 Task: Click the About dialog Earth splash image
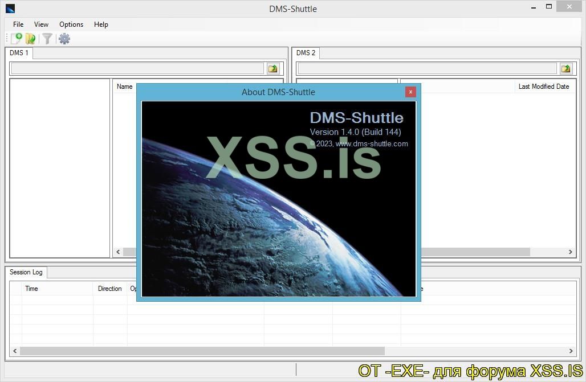278,199
